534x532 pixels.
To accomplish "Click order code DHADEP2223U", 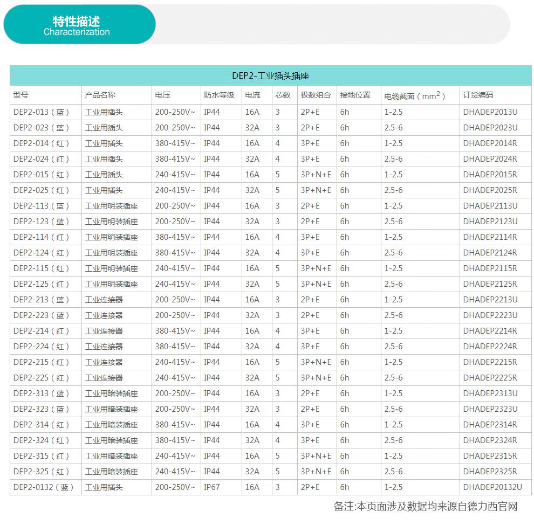I will 490,315.
